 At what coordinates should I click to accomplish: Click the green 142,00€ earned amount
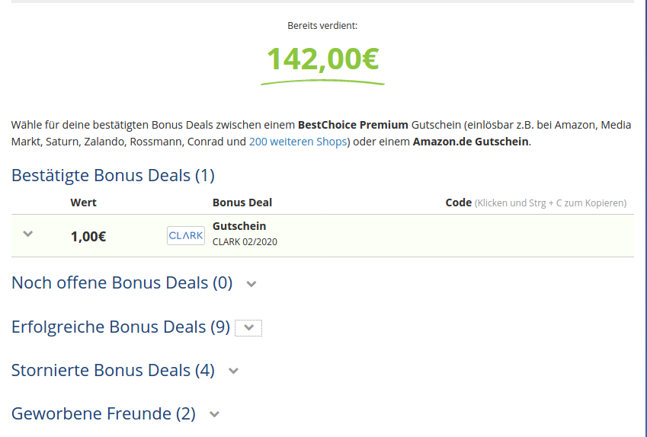pyautogui.click(x=322, y=59)
